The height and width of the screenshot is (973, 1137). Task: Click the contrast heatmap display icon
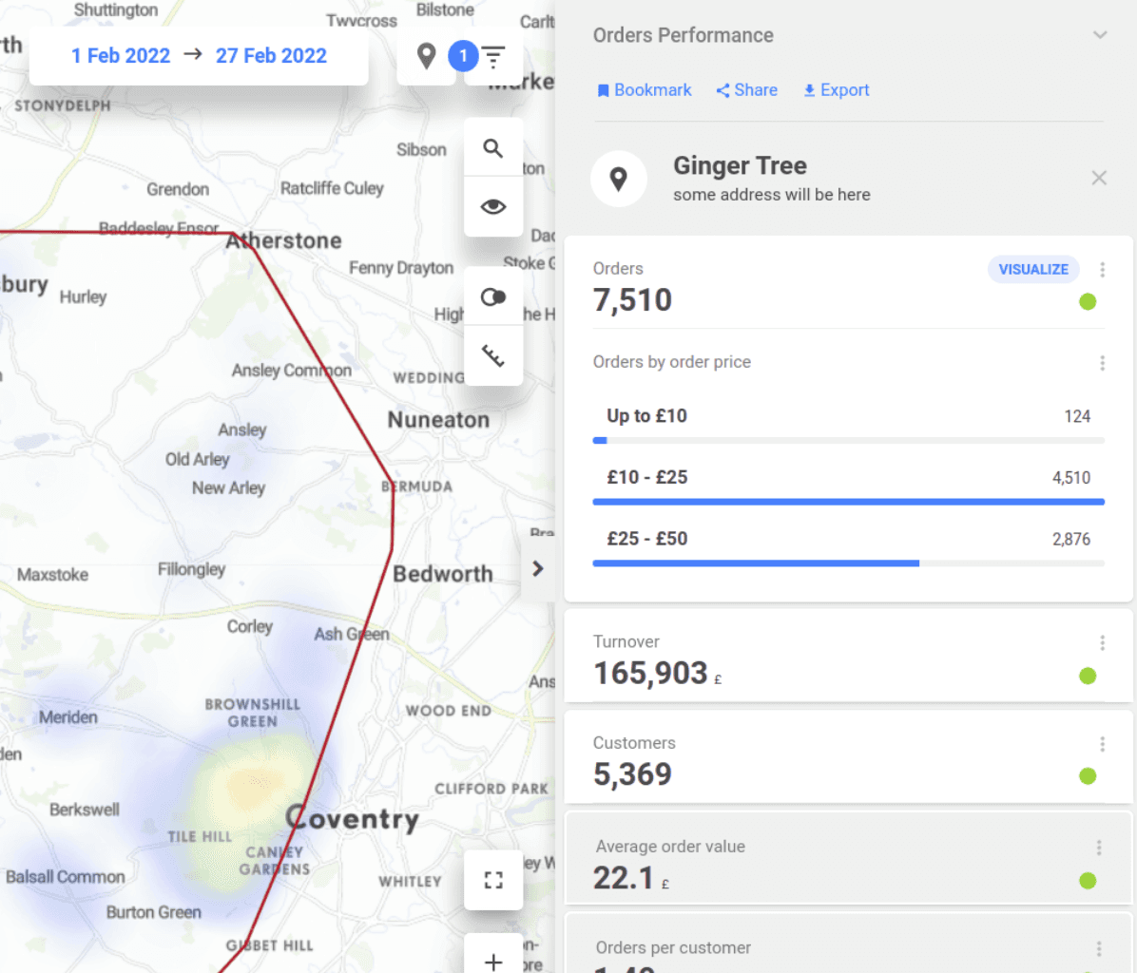click(492, 296)
